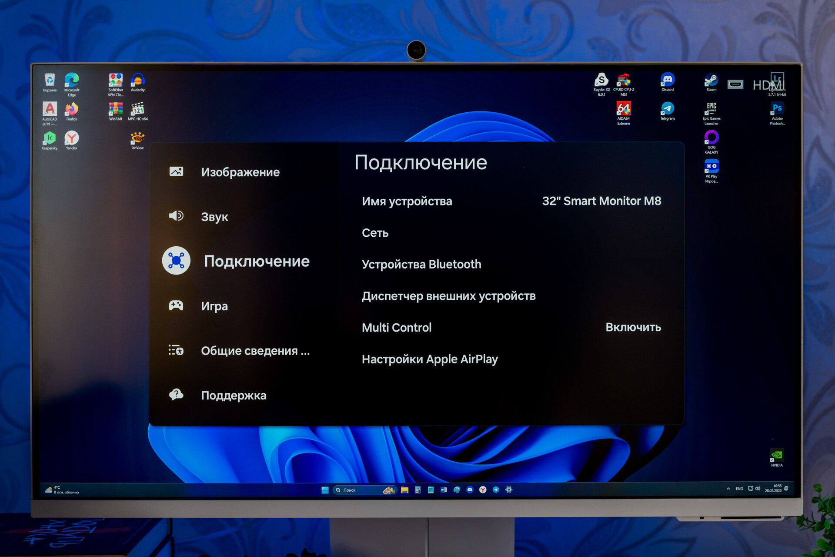
Task: Launch Yandex browser desktop shortcut
Action: (x=72, y=141)
